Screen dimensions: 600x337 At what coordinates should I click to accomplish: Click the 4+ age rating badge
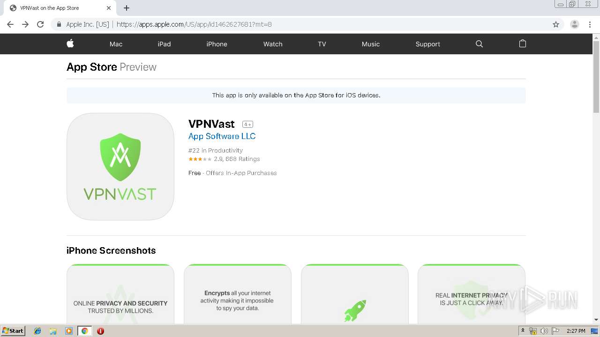coord(247,124)
